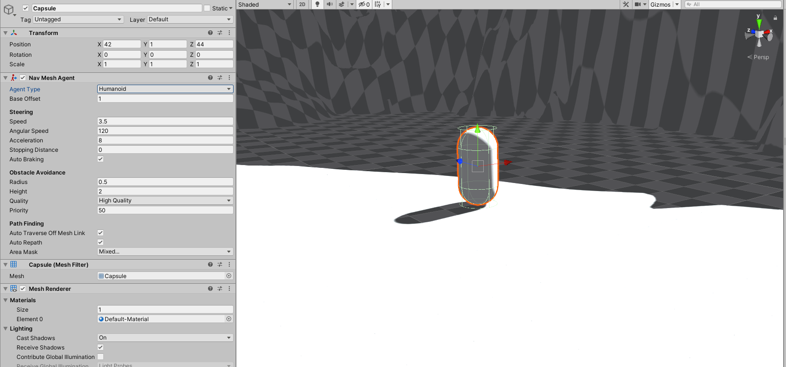This screenshot has width=786, height=367.
Task: Collapse the Transform component
Action: tap(5, 33)
